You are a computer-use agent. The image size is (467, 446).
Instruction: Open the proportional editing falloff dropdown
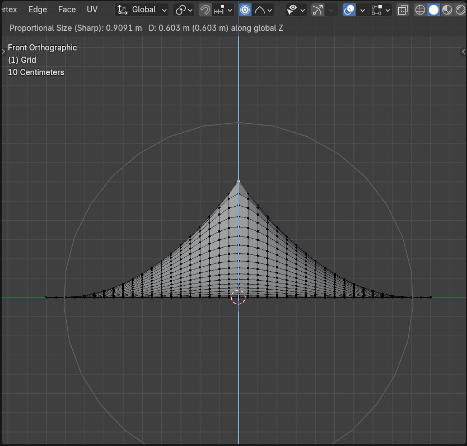[x=263, y=10]
